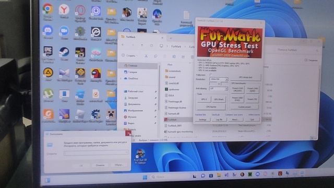Click FurMark segment in Explorer address bar

(x=176, y=46)
